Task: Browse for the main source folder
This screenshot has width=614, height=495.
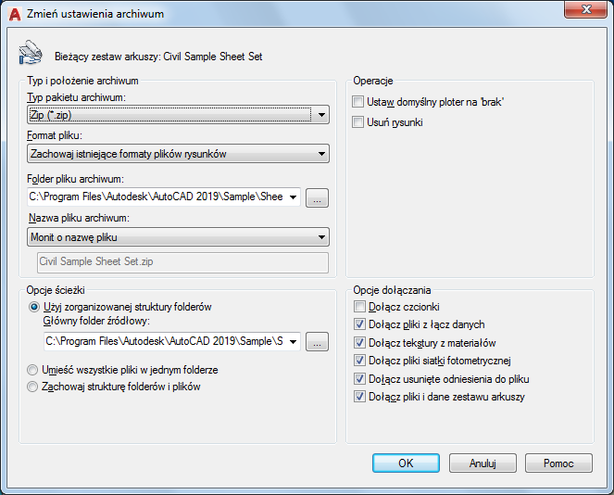Action: [317, 342]
